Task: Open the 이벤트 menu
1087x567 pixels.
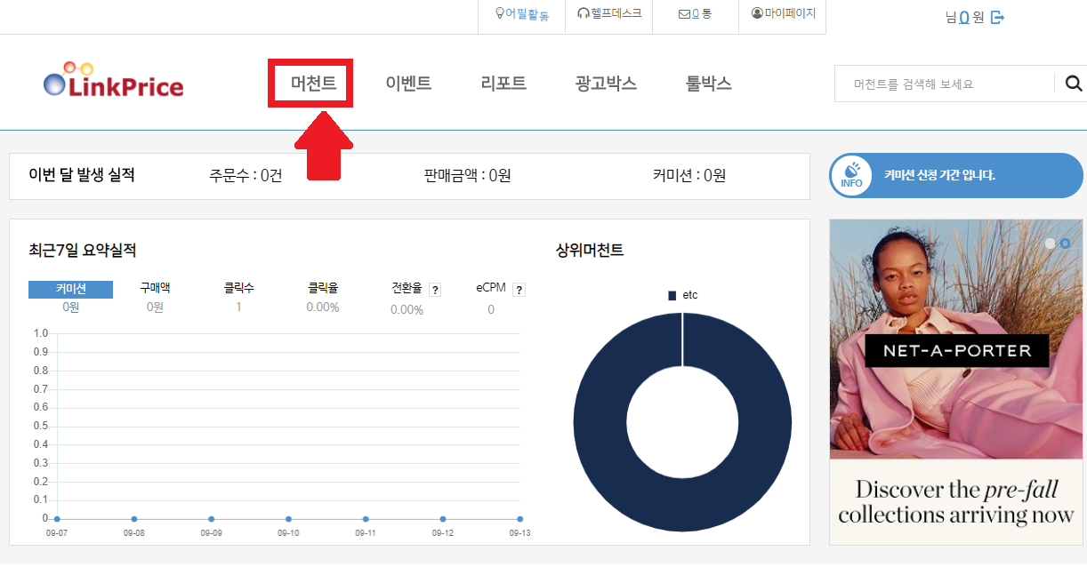Action: (408, 84)
